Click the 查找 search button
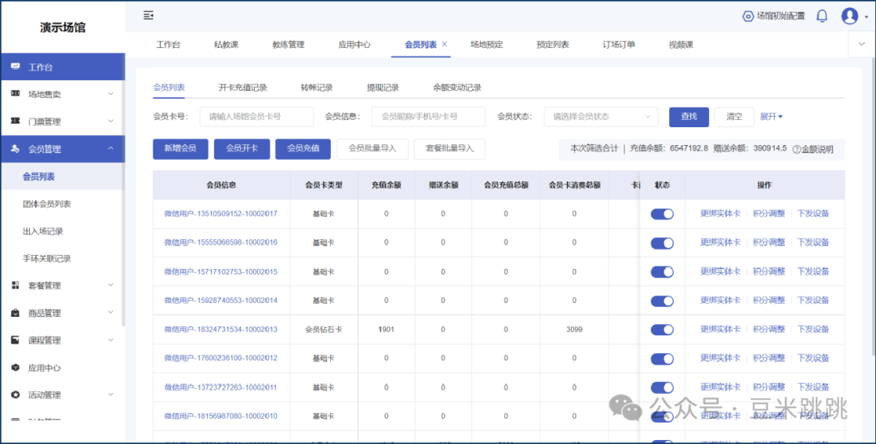Screen dimensions: 876x444 click(x=689, y=117)
